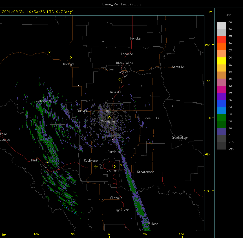Click the Limestone label
The image size is (243, 238).
coord(43,101)
